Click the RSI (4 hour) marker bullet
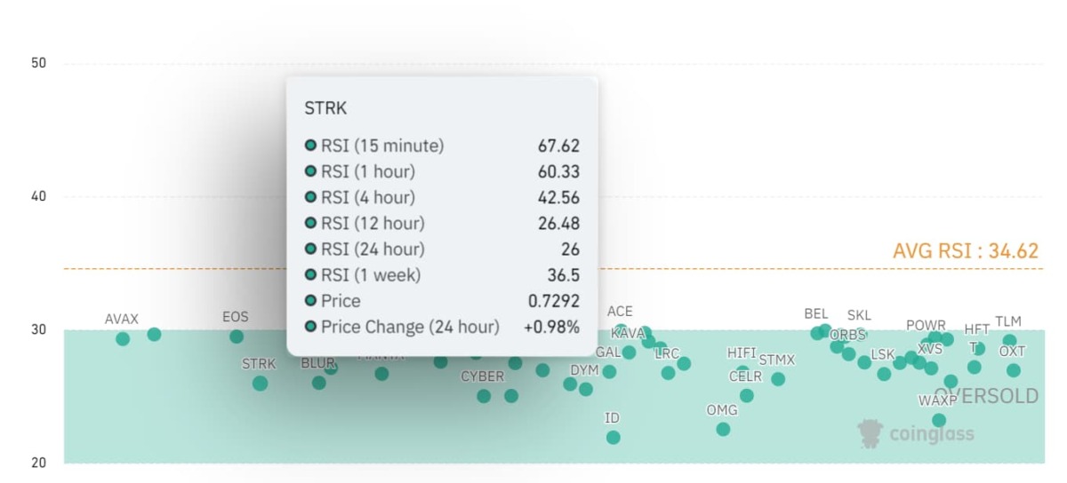 pos(310,197)
